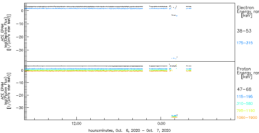Click the [keV] unit label under Electron
Viewport: 259px width, 133px height.
pos(247,16)
